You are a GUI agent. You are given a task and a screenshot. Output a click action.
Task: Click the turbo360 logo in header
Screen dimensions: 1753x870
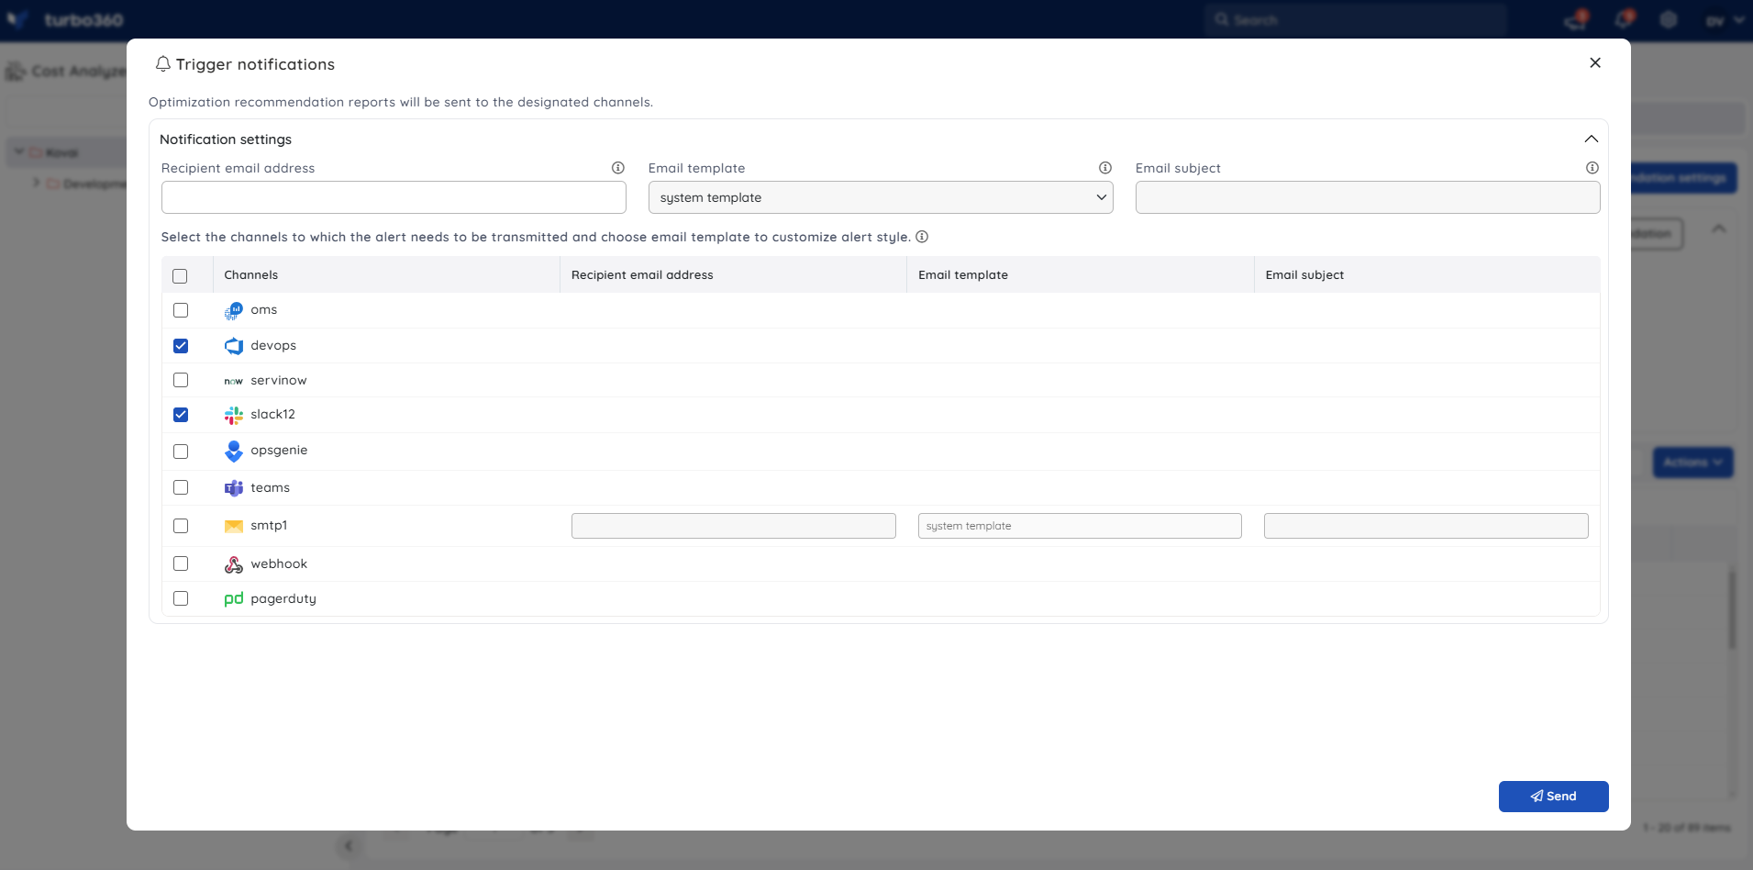coord(65,19)
